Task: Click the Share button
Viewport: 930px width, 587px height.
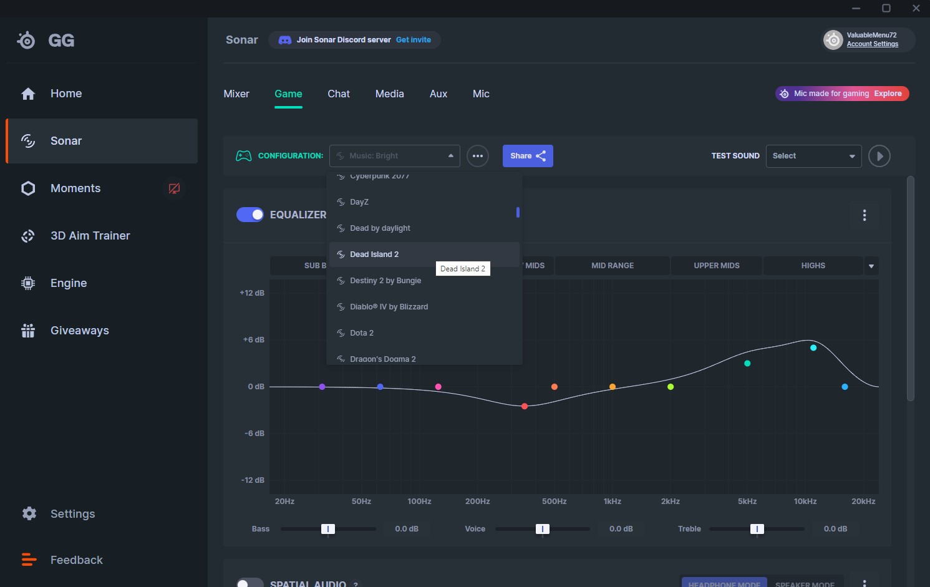Action: (x=528, y=156)
